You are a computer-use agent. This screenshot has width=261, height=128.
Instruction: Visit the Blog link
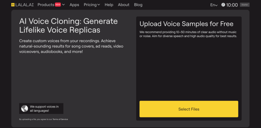coord(138,5)
